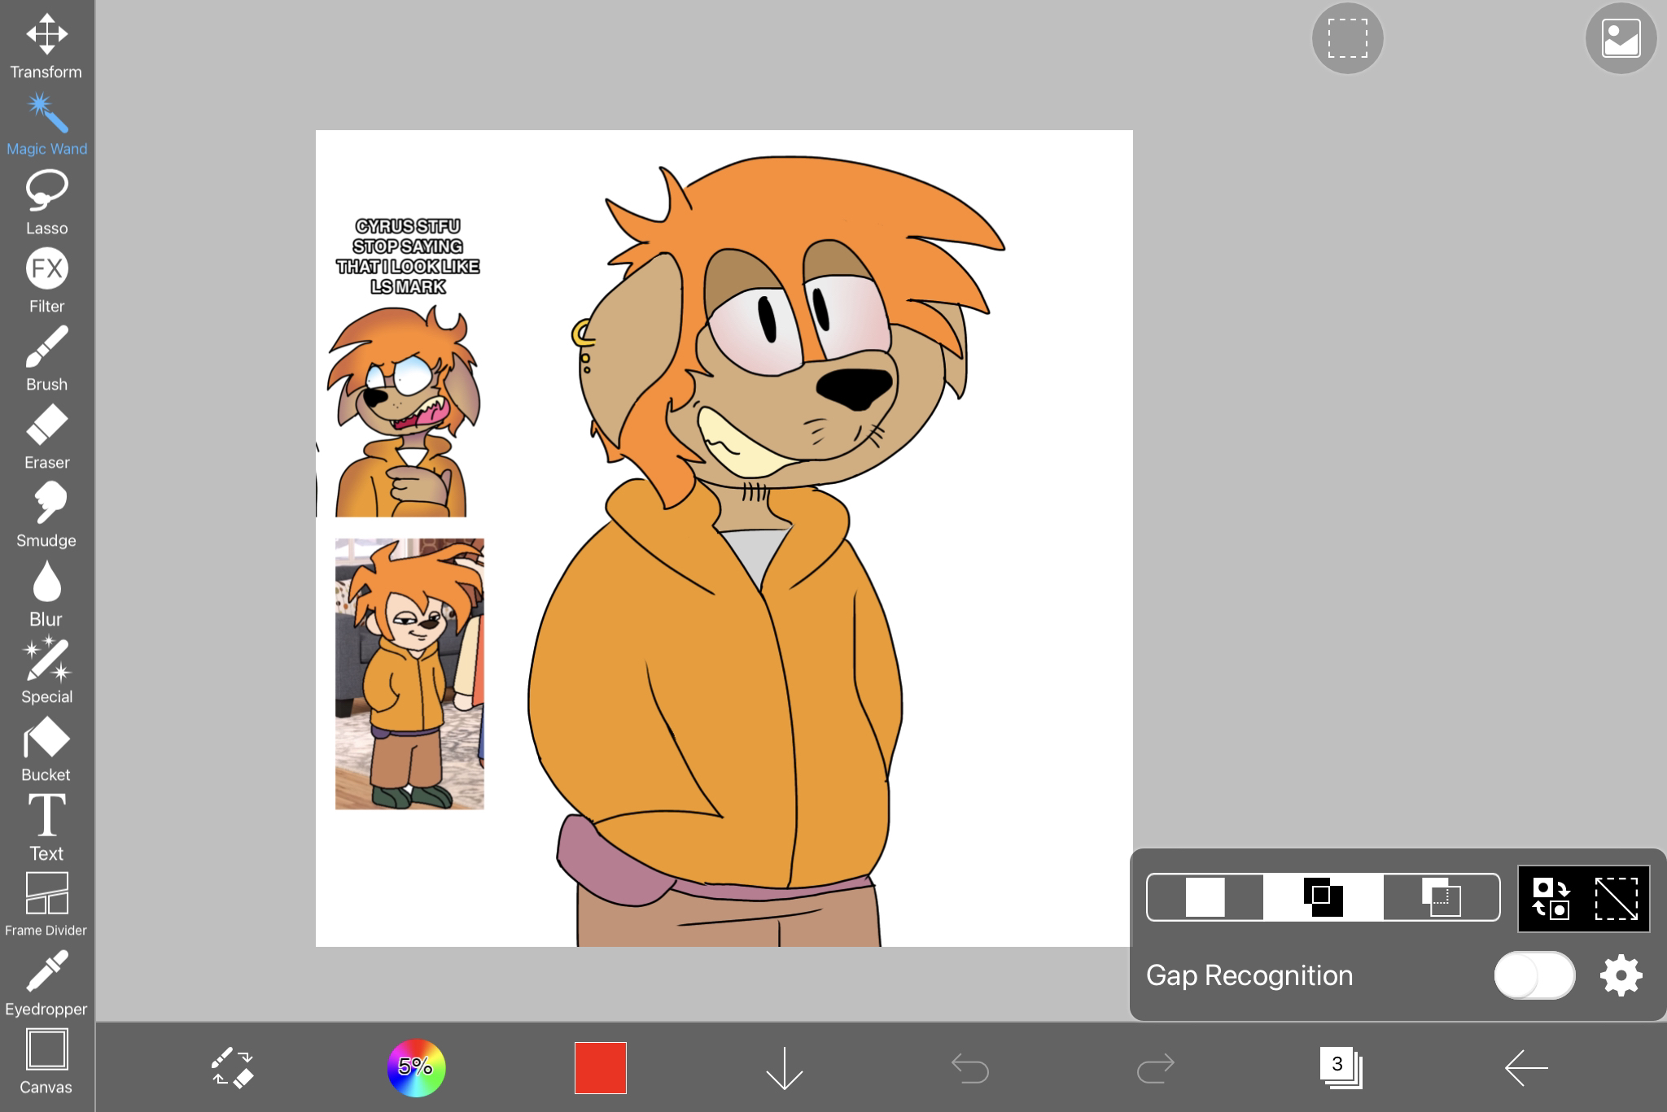The width and height of the screenshot is (1667, 1112).
Task: Hide the toolbar with down arrow
Action: pos(784,1067)
